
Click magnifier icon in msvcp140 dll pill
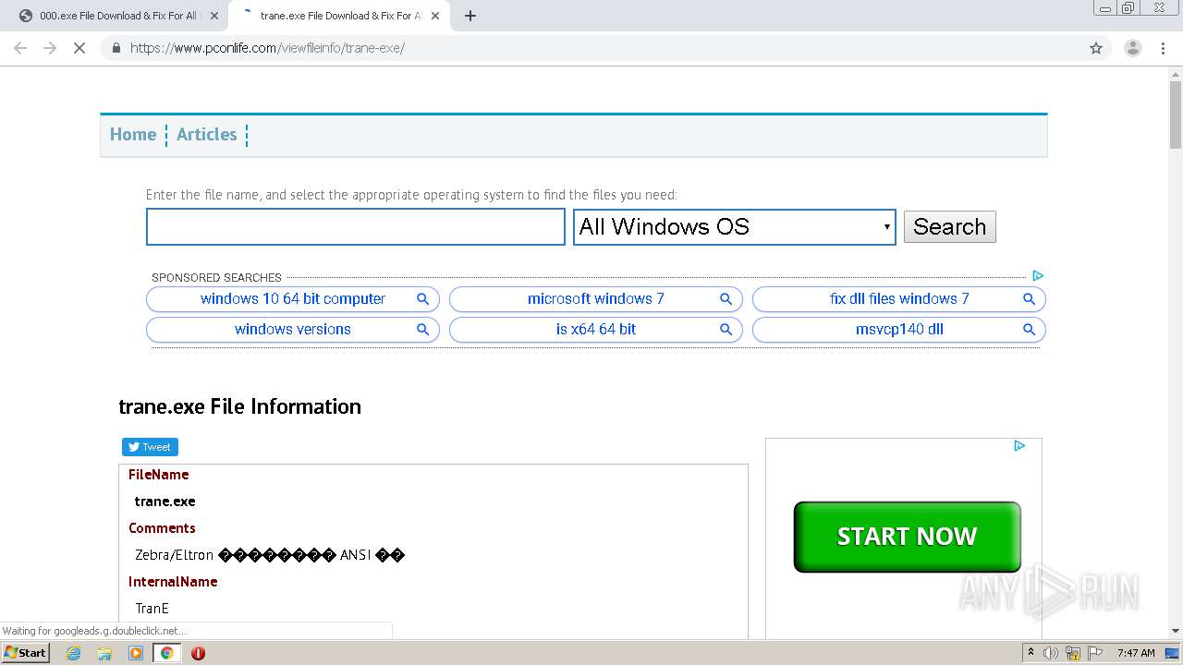1029,330
